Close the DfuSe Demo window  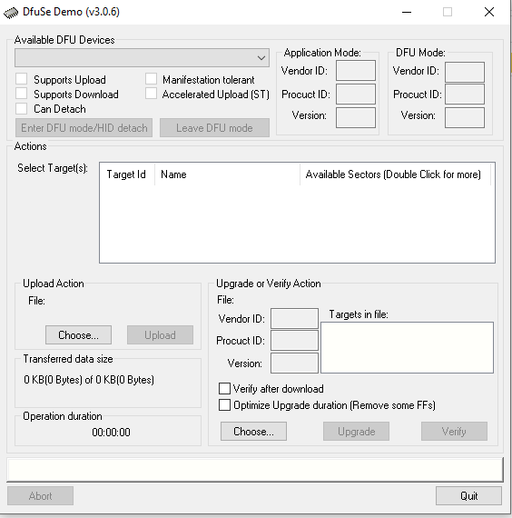pyautogui.click(x=489, y=12)
